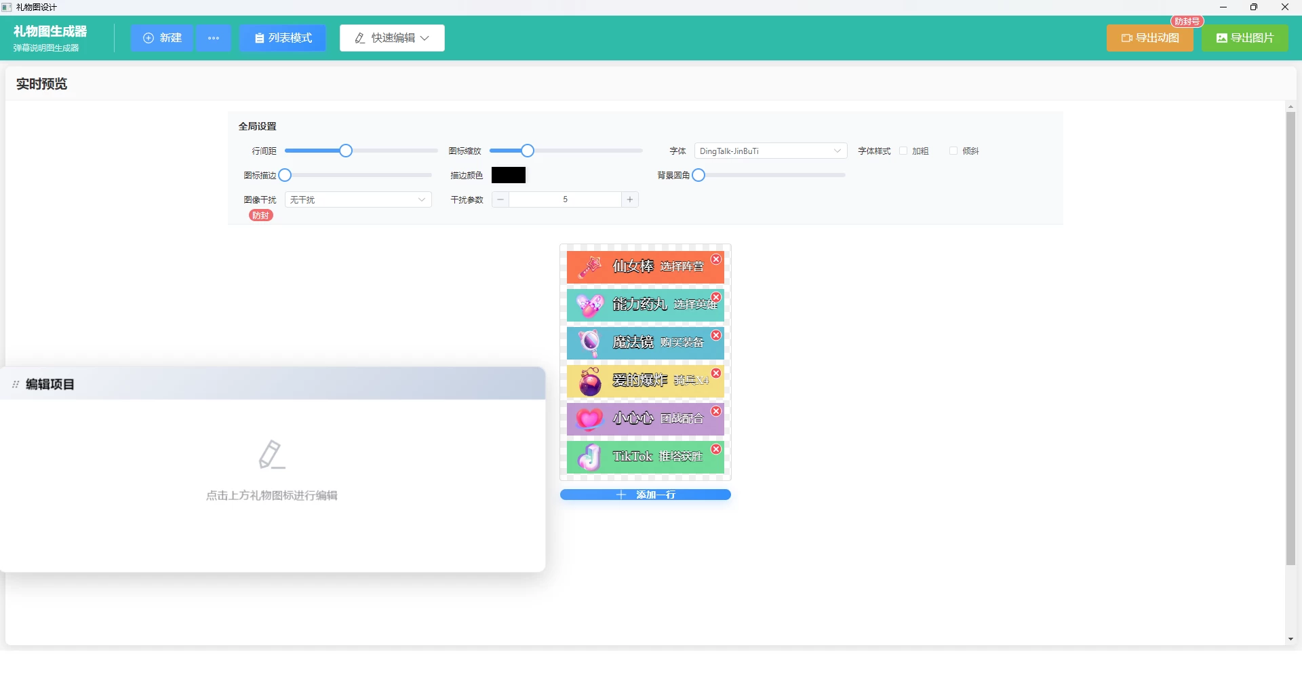Open the 字体 font dropdown

(770, 151)
